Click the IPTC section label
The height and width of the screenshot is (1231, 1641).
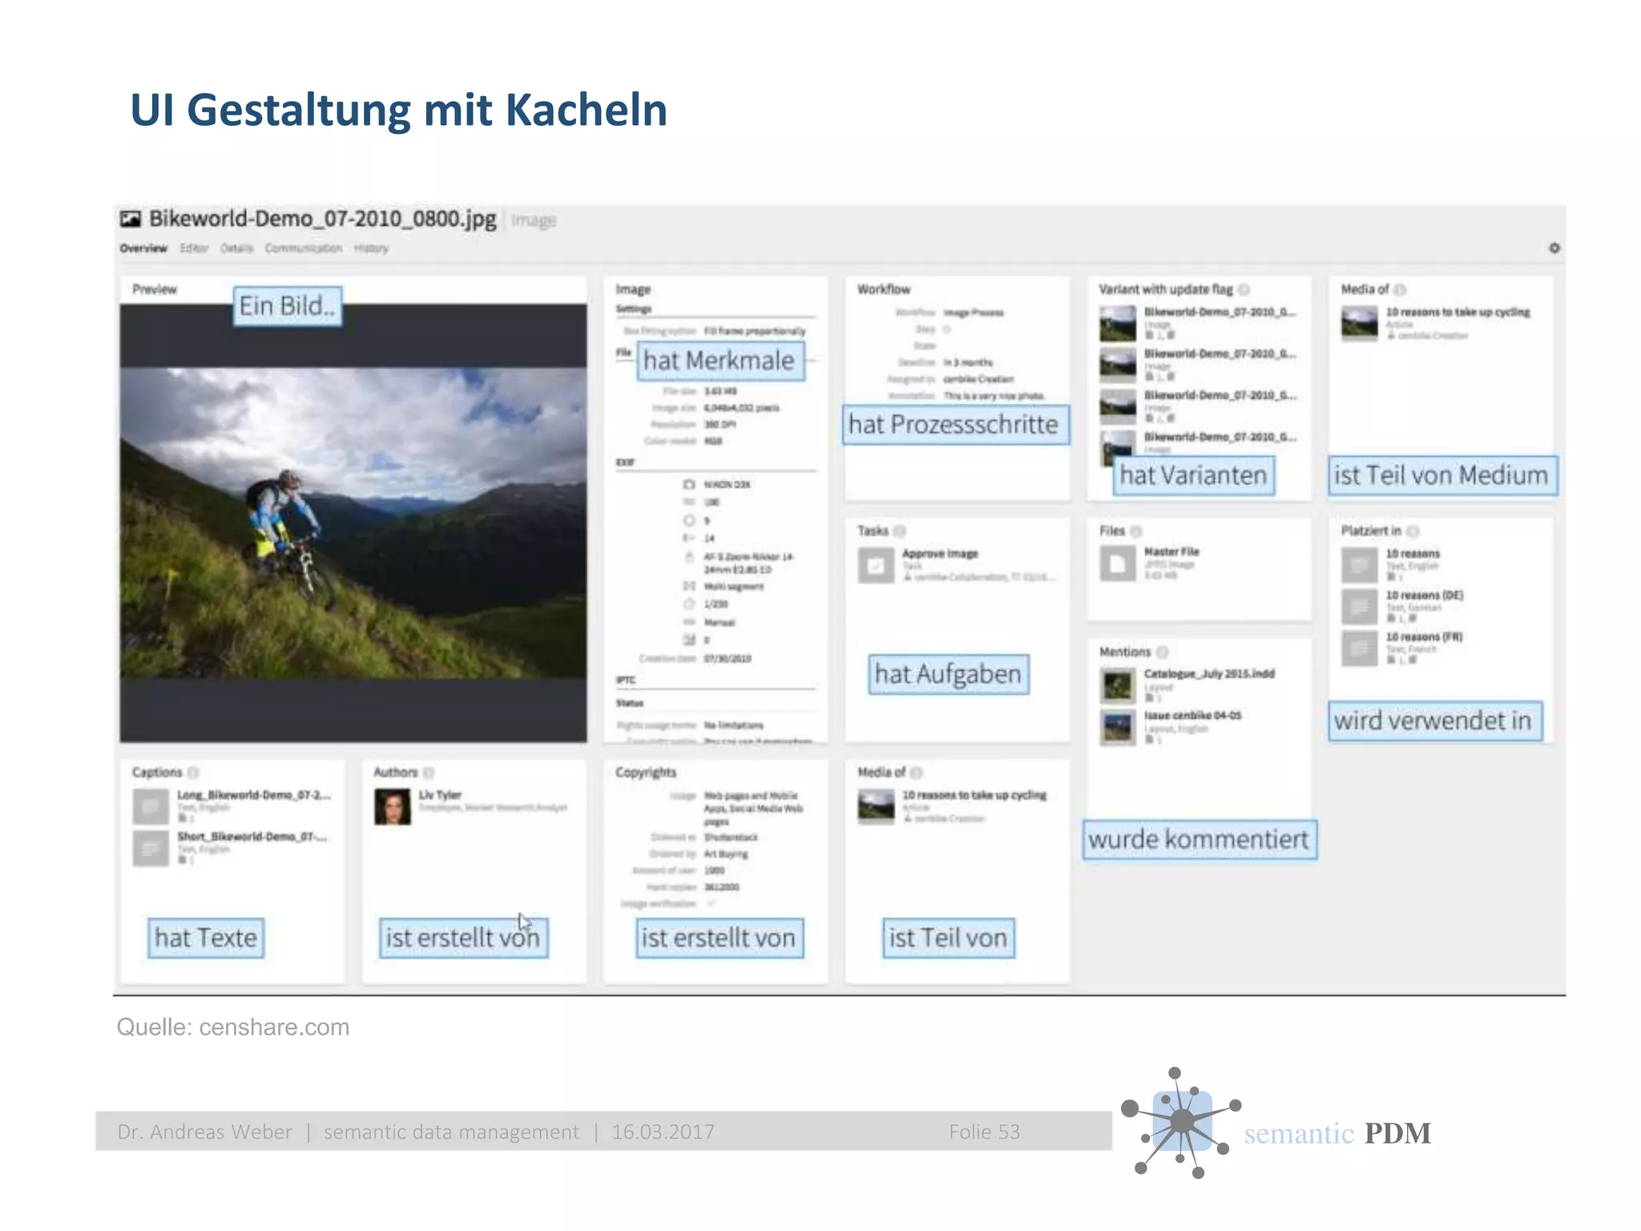pyautogui.click(x=625, y=680)
